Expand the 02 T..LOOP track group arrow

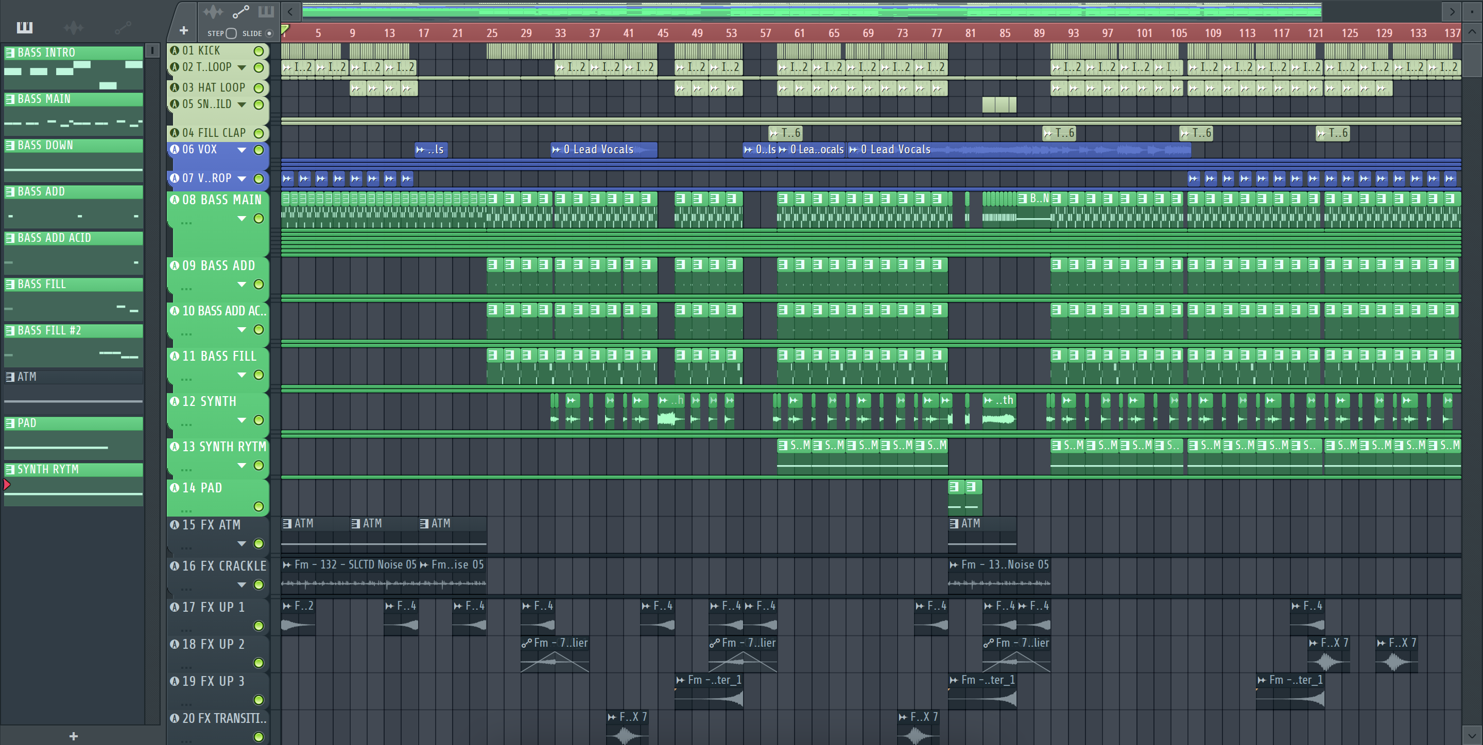[242, 68]
